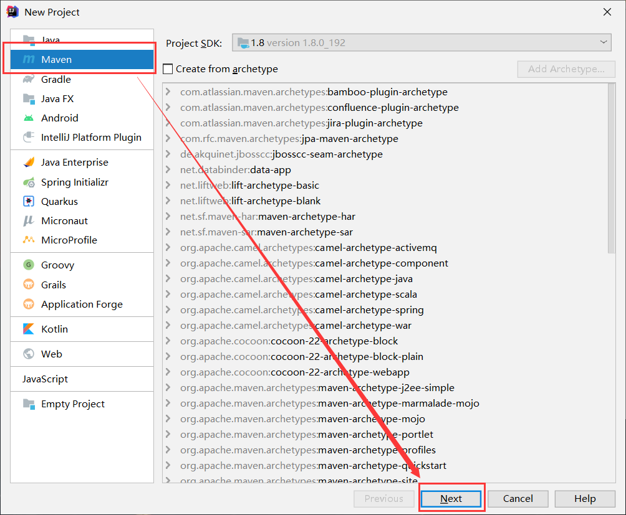Select Kotlin project type
This screenshot has width=626, height=515.
[x=82, y=329]
